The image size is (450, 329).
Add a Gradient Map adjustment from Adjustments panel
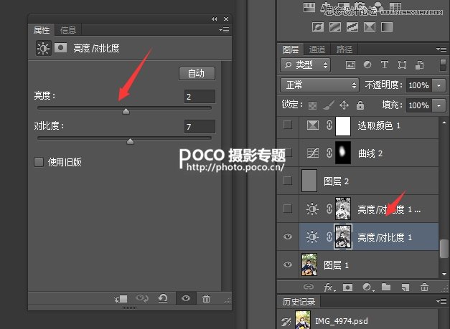point(387,27)
